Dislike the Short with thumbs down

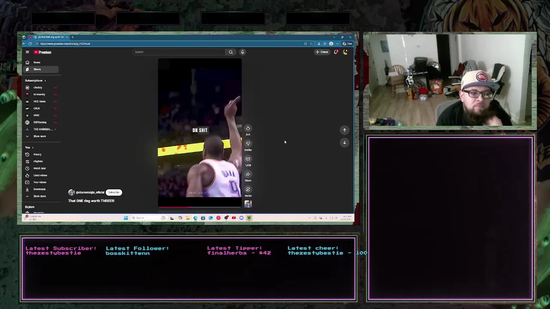click(x=248, y=143)
